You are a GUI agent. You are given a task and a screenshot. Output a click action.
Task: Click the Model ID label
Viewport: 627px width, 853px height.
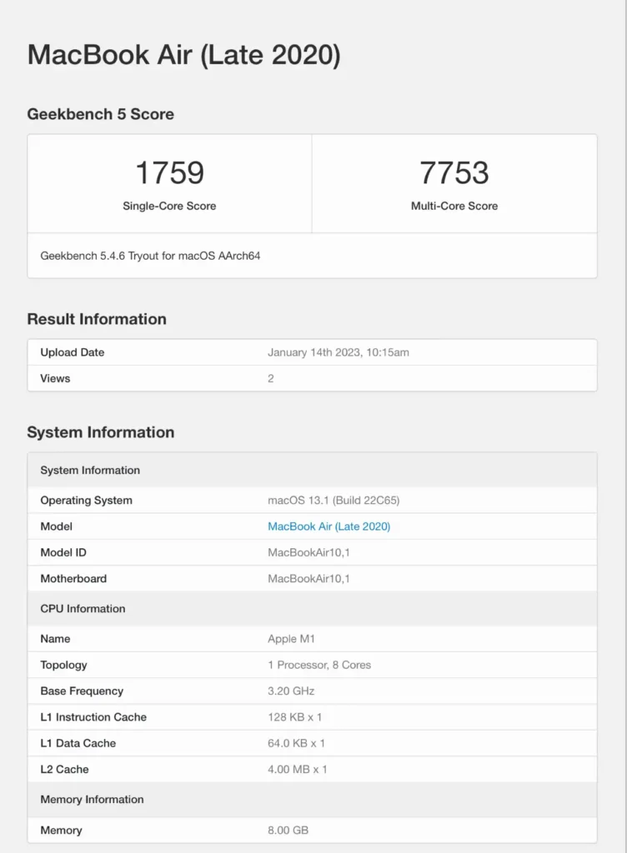[x=63, y=553]
